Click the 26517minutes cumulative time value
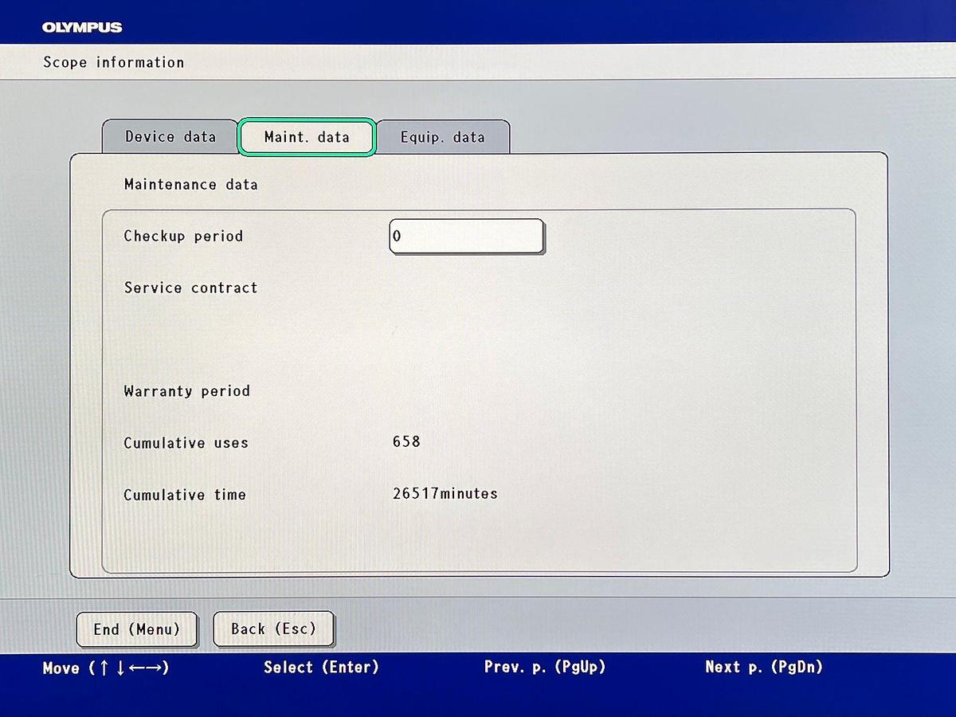This screenshot has height=717, width=956. point(445,494)
